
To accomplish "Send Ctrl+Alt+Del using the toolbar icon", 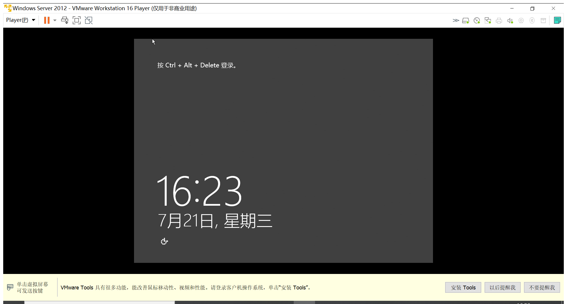I will coord(65,20).
